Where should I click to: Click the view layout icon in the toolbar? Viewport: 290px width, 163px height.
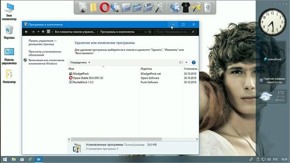(181, 62)
